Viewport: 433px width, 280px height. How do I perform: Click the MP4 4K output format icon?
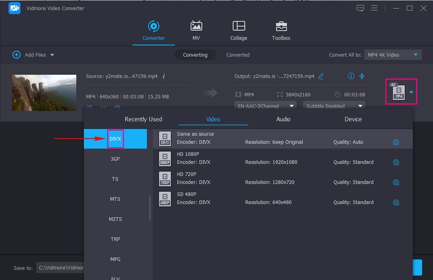398,92
